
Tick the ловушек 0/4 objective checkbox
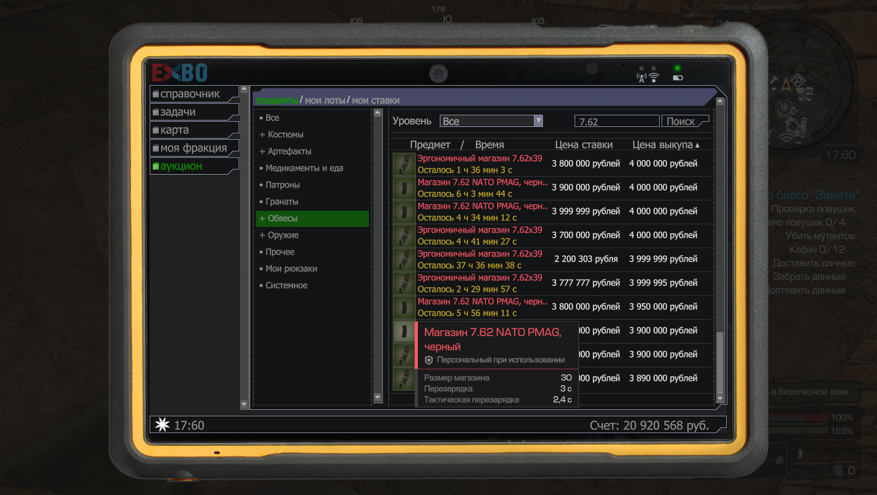(855, 222)
